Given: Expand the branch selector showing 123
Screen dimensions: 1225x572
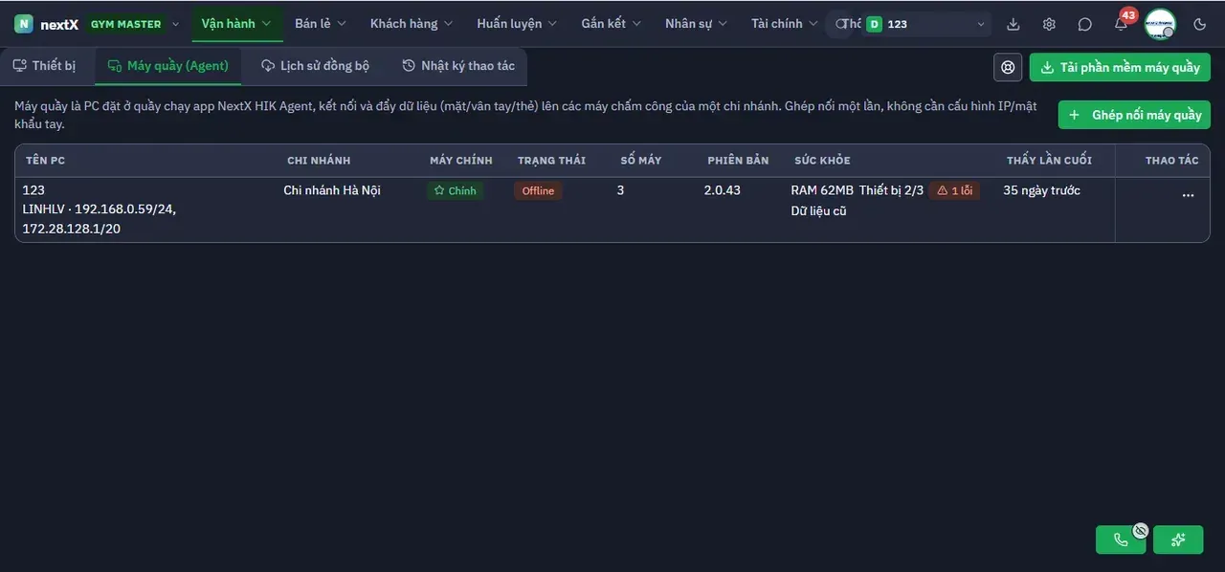Looking at the screenshot, I should 925,24.
